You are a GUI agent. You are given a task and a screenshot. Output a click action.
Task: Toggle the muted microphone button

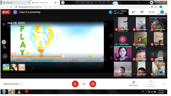click(75, 84)
